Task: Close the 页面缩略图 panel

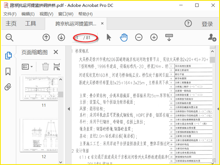Action: click(56, 52)
